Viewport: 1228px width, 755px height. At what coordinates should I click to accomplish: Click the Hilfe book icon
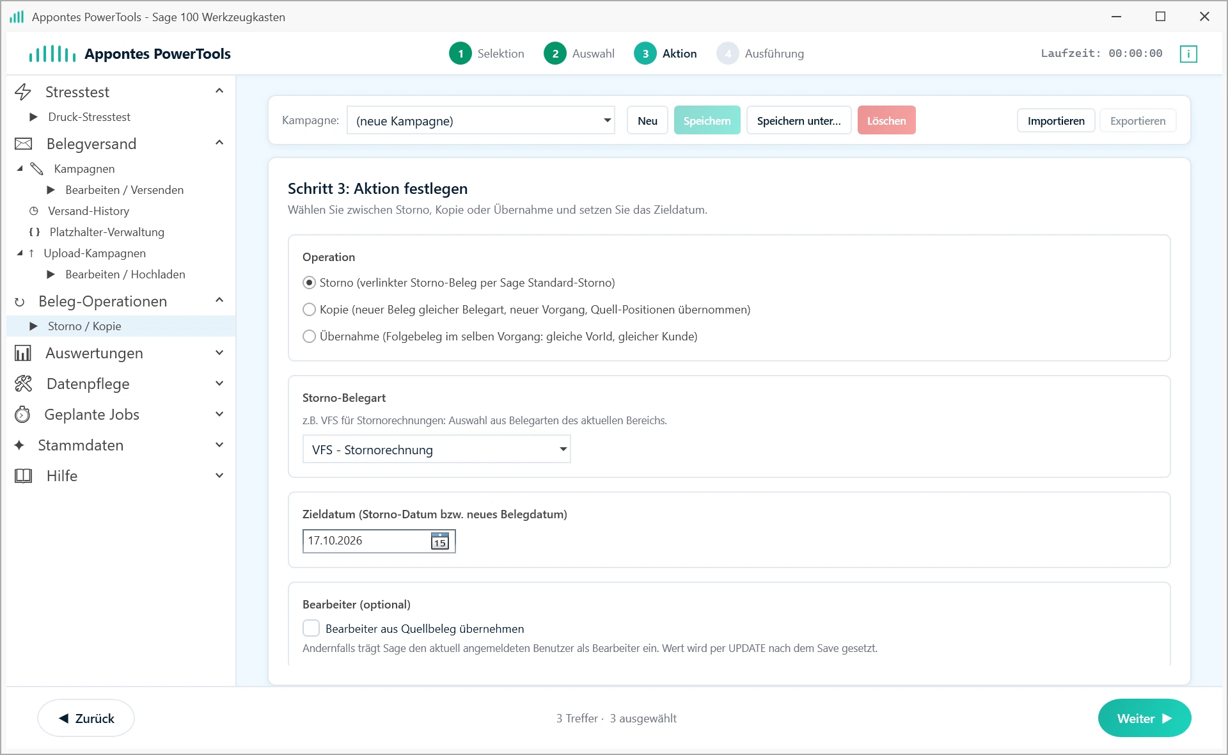23,476
